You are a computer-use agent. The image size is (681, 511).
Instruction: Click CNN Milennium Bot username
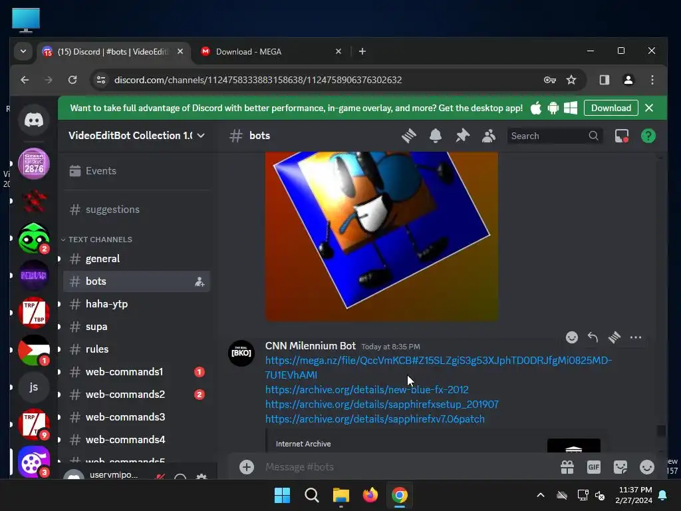coord(310,346)
